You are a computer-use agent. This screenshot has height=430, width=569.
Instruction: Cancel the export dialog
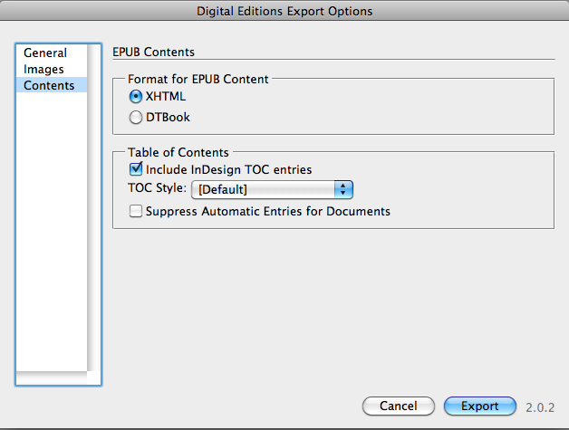pyautogui.click(x=399, y=406)
